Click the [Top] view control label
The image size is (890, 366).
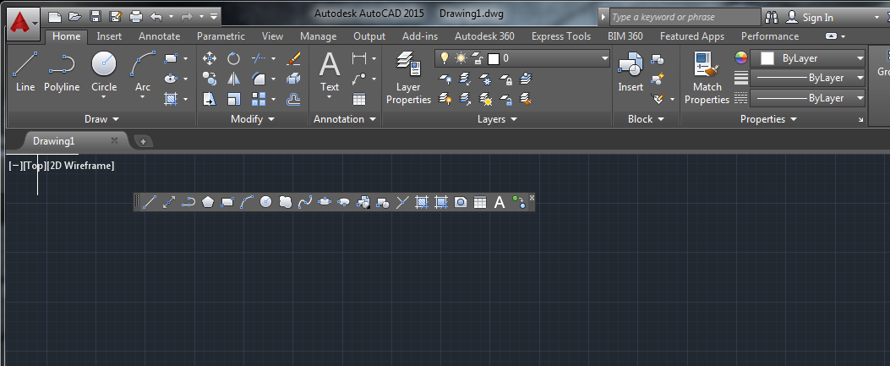35,166
